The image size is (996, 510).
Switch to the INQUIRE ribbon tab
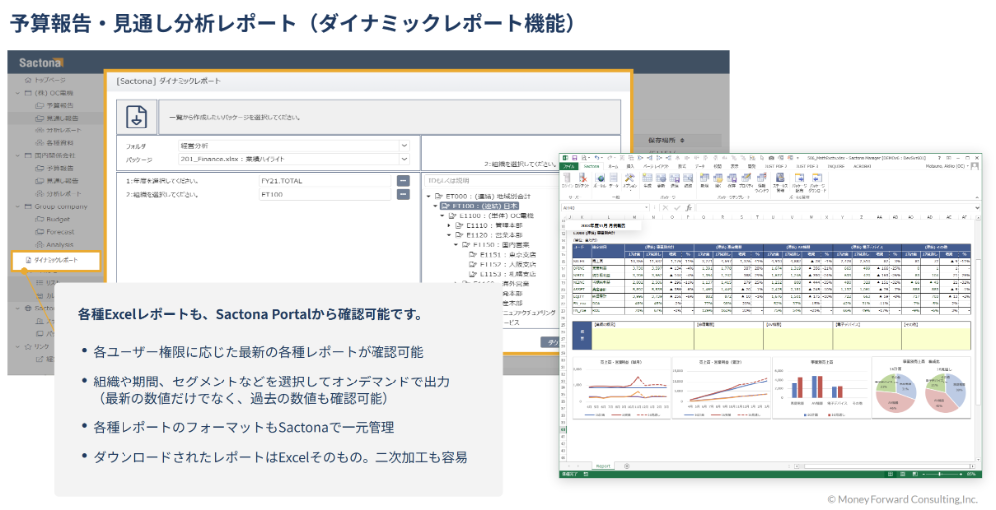(x=836, y=167)
